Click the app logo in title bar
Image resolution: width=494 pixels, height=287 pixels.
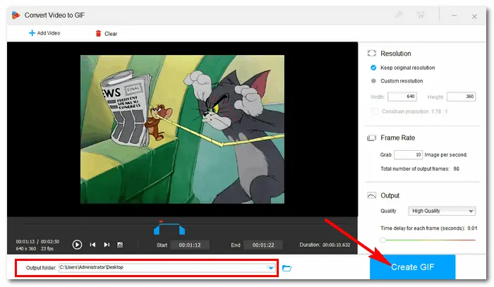16,15
